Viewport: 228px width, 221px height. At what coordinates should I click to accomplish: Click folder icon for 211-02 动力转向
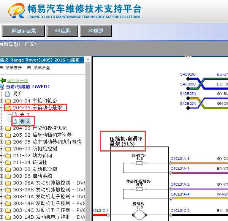coord(8,156)
